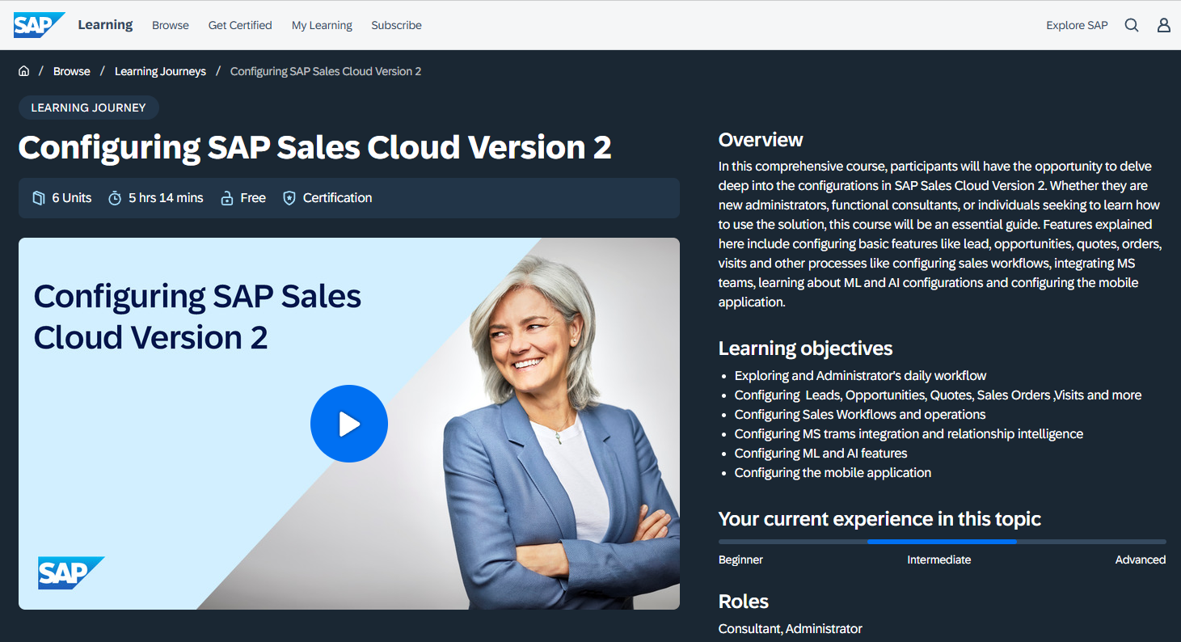Expand the Explore SAP menu
The image size is (1181, 642).
tap(1077, 25)
